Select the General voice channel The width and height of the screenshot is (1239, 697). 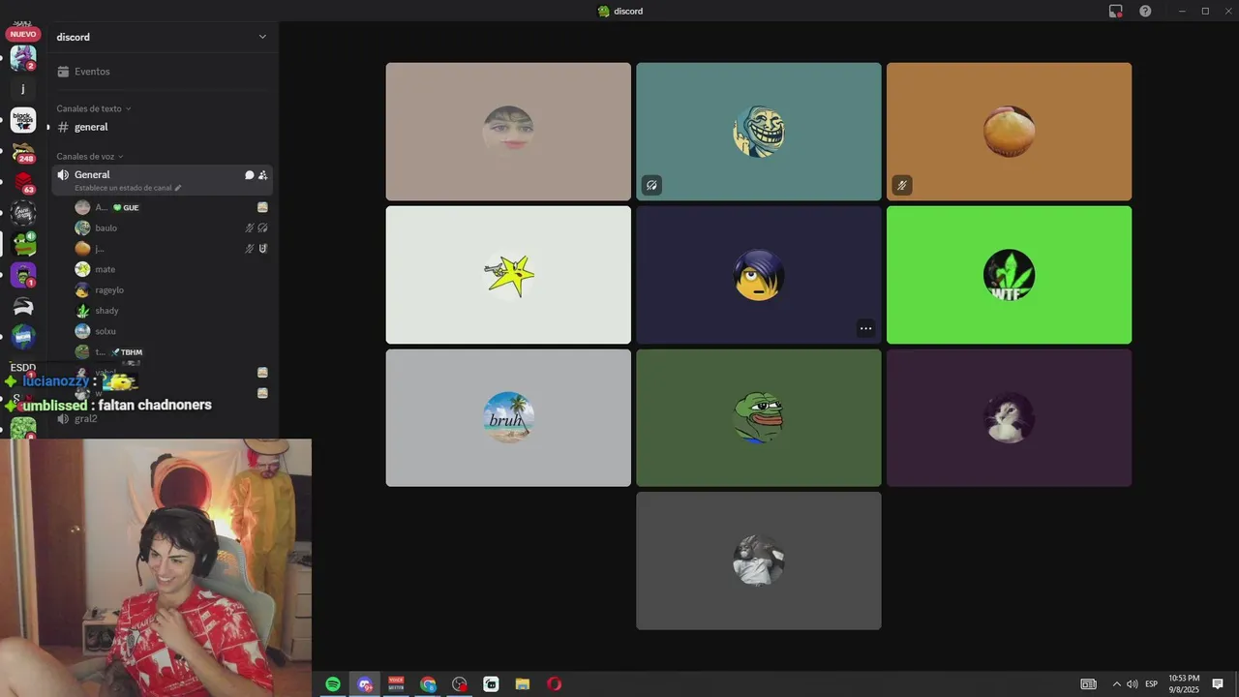tap(162, 180)
